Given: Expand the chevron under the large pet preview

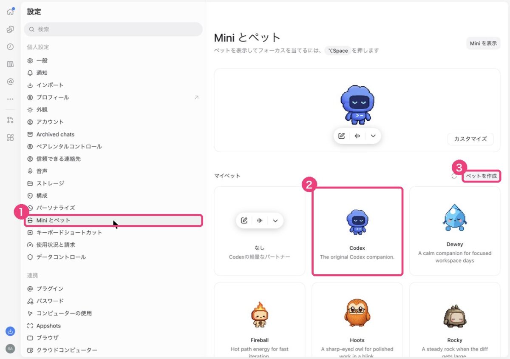Looking at the screenshot, I should point(373,136).
